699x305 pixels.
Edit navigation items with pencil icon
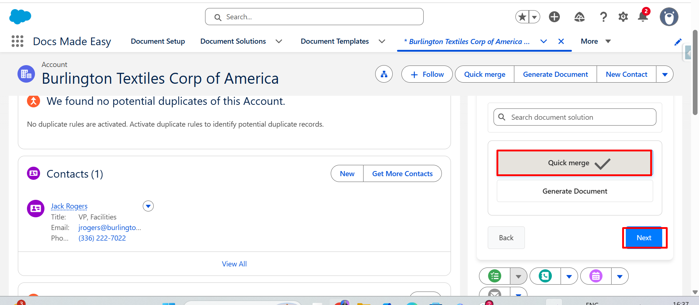pos(678,42)
